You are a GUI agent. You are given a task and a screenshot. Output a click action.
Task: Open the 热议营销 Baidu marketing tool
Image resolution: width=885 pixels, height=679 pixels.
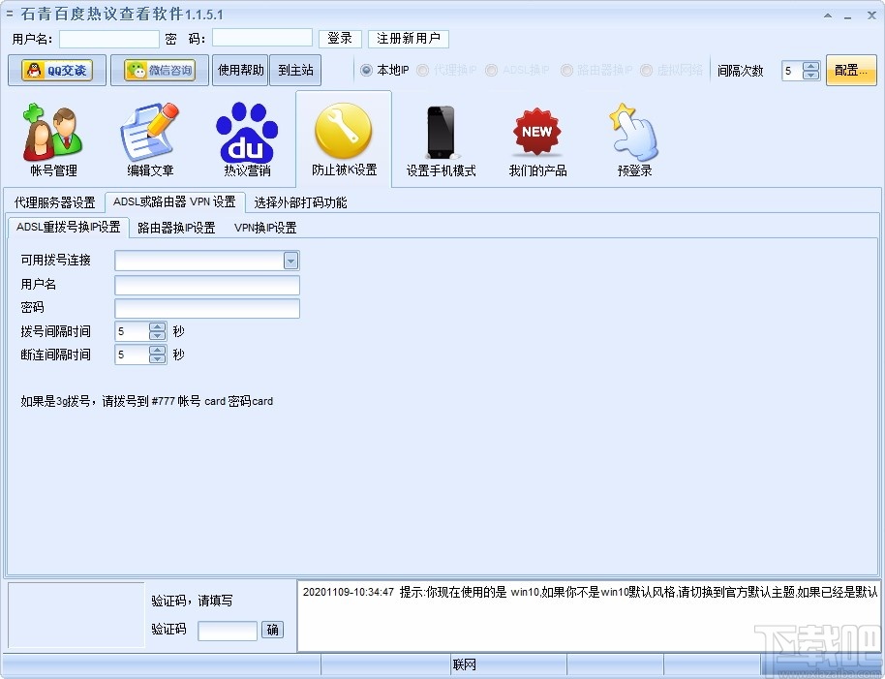(247, 136)
